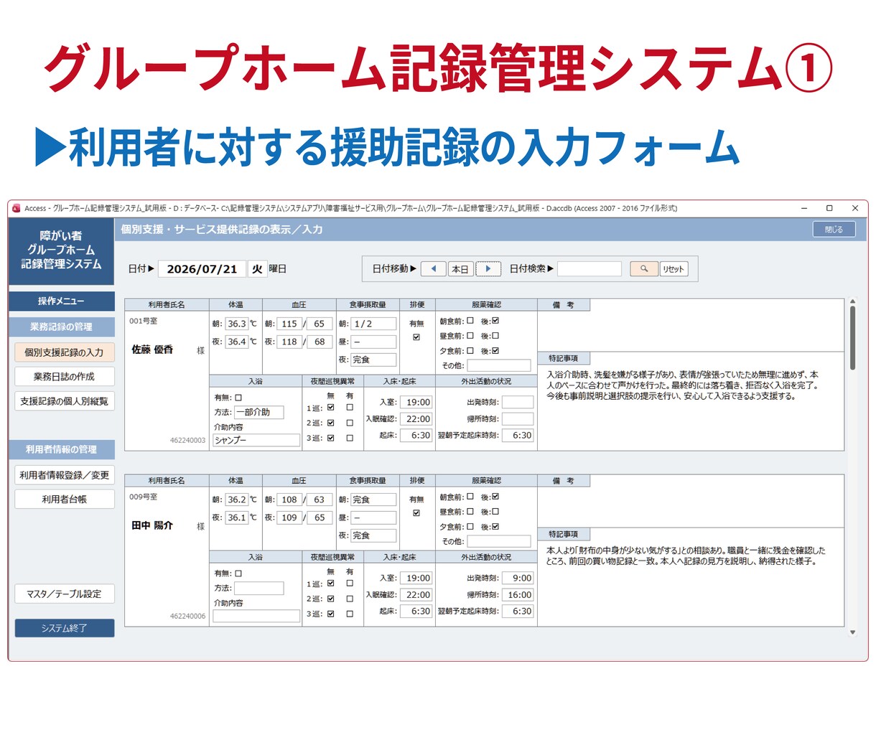Click night temperature 36.4 field
Screen dimensions: 876x730
[x=236, y=342]
